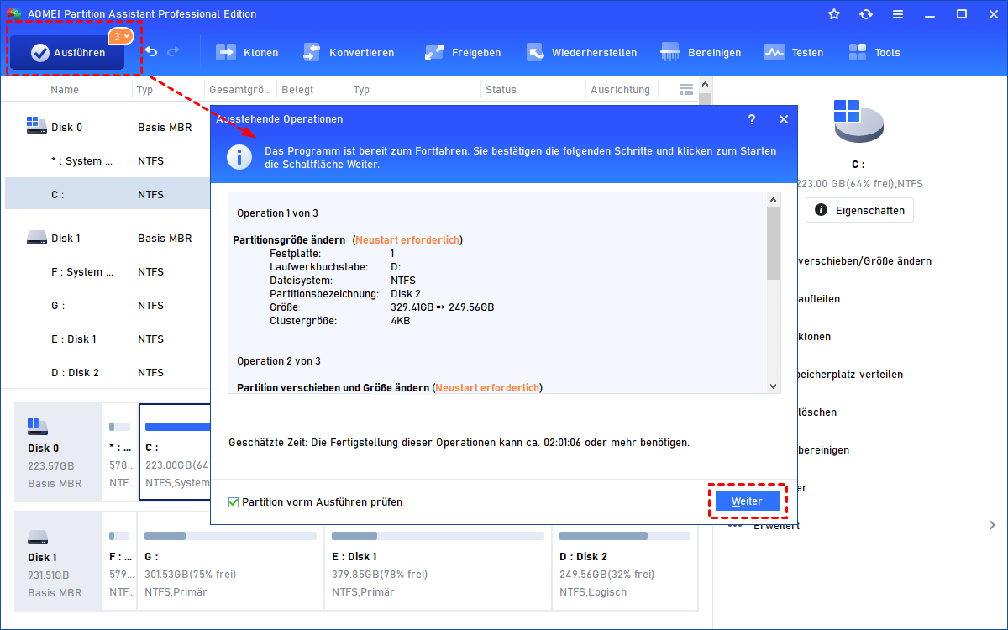Open the pending operations count dropdown
Image resolution: width=1008 pixels, height=630 pixels.
[x=119, y=37]
